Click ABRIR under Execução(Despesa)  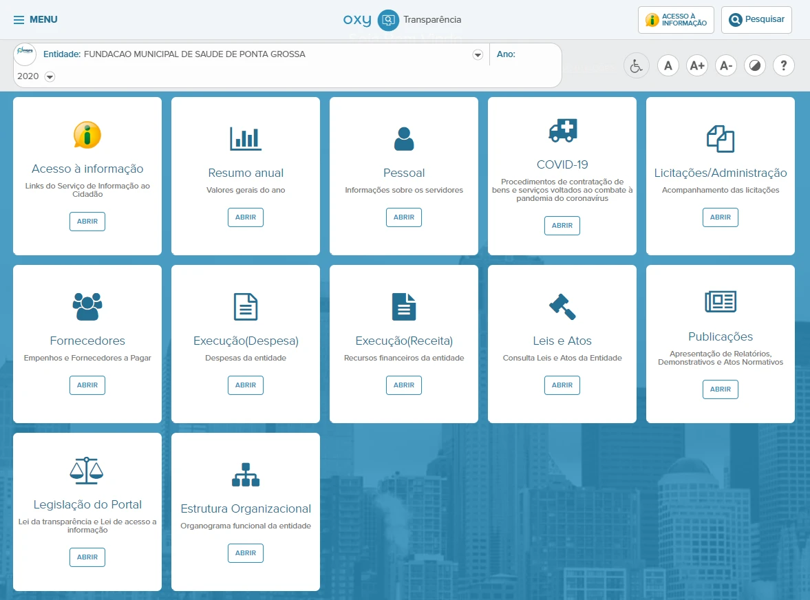[x=246, y=385]
